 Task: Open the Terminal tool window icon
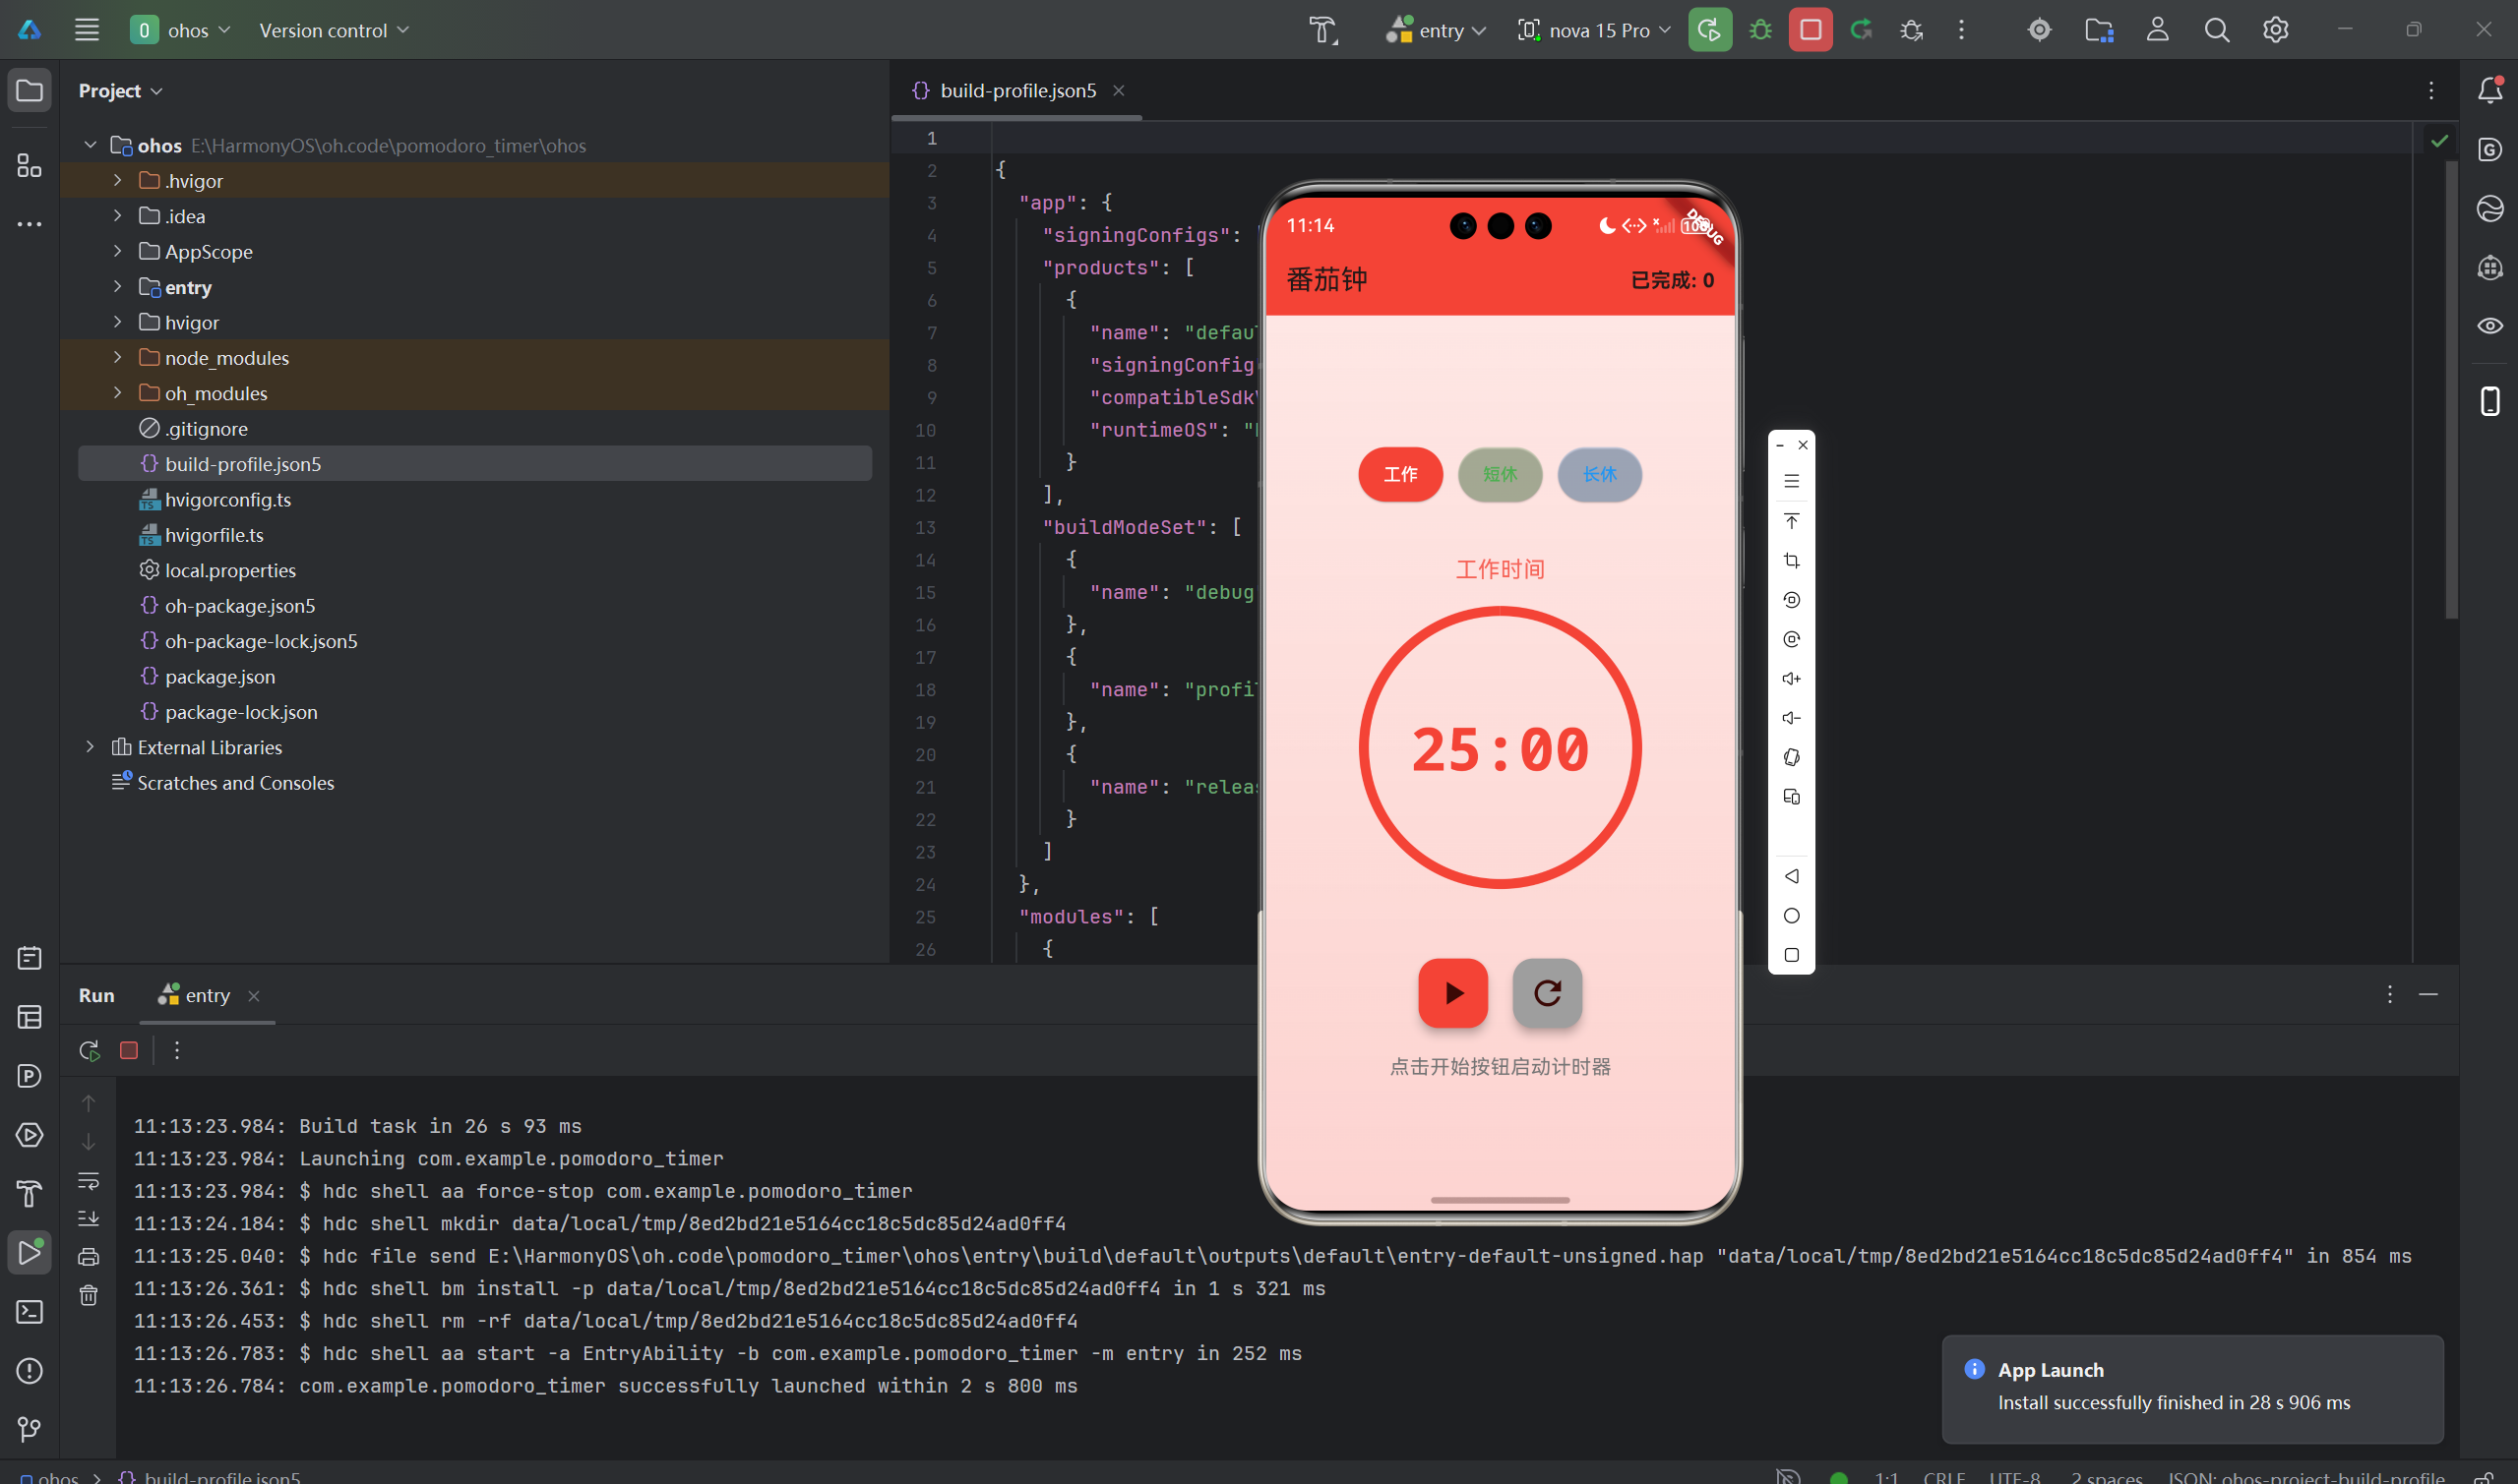tap(29, 1311)
